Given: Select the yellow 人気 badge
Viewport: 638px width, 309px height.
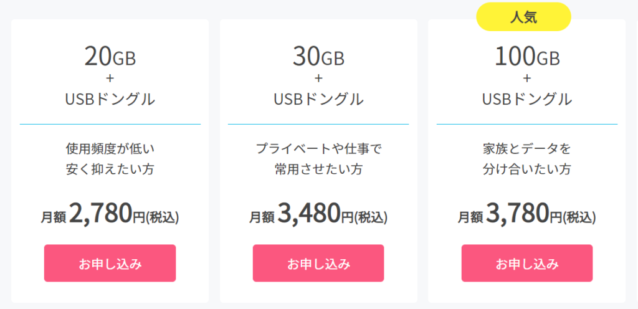Looking at the screenshot, I should [x=523, y=17].
